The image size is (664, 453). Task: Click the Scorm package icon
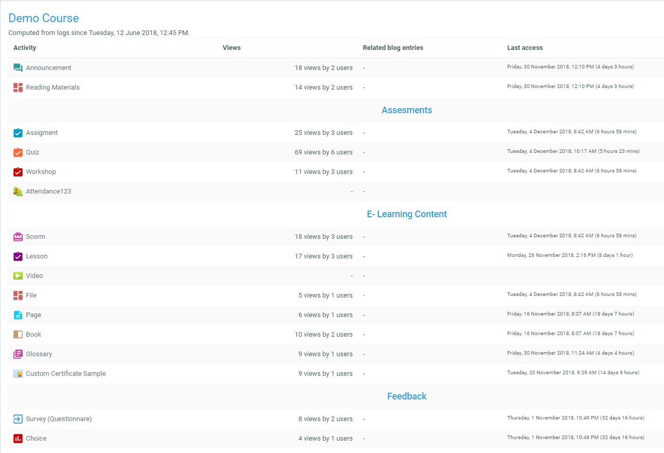[18, 237]
